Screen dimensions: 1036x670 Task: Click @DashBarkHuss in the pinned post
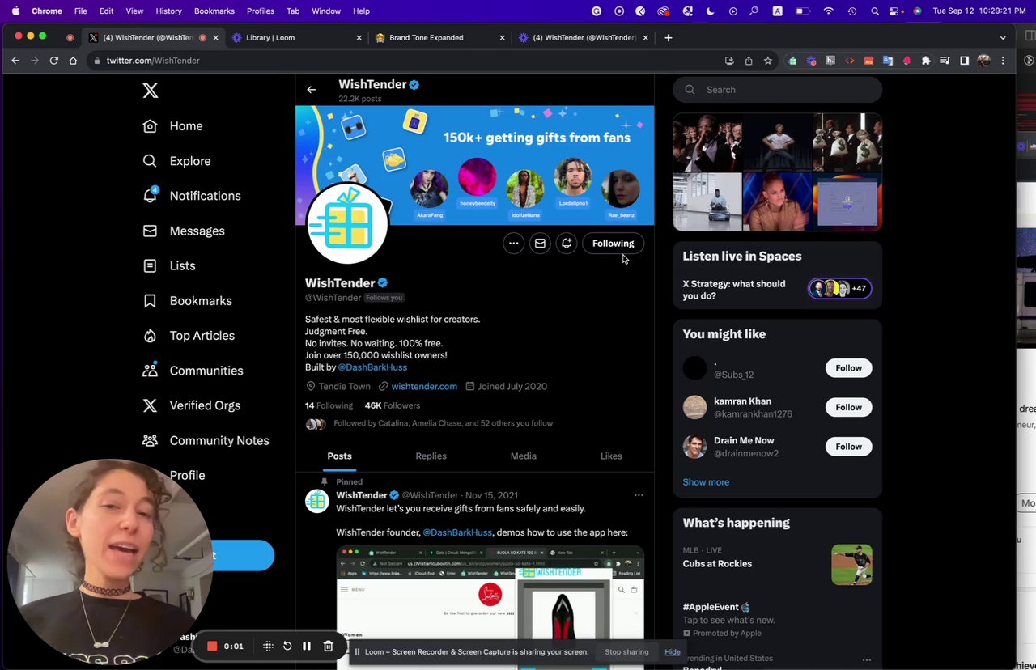click(457, 532)
